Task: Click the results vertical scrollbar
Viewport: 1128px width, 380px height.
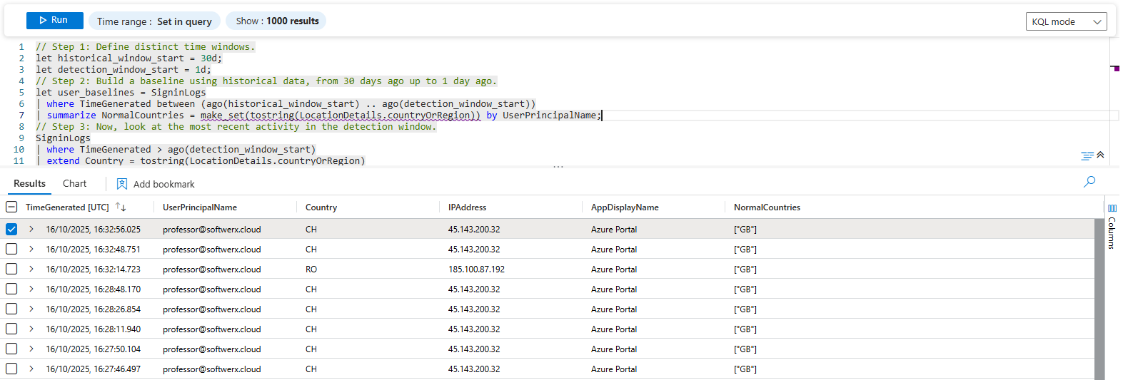Action: 1099,299
